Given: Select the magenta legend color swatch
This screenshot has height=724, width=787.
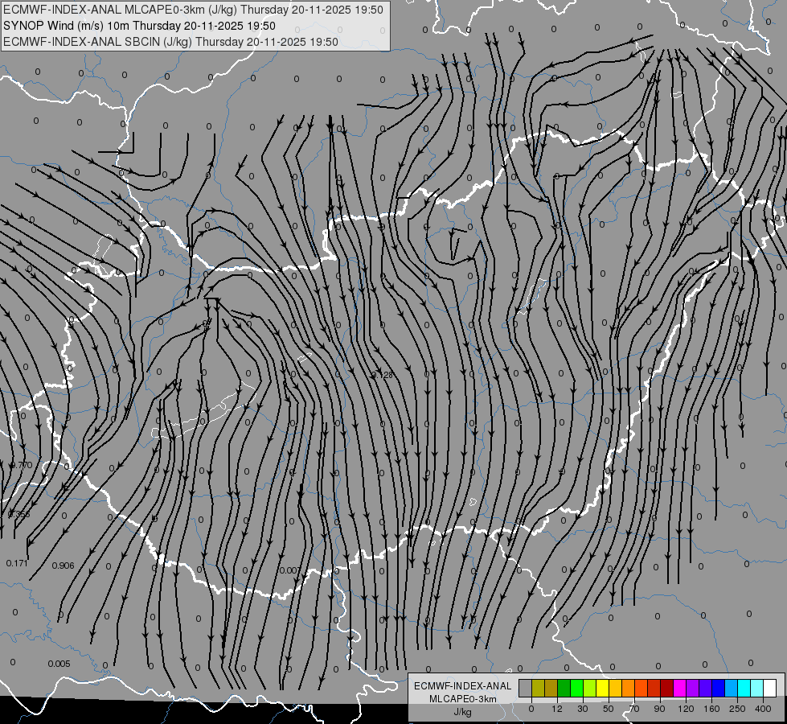Looking at the screenshot, I should point(679,688).
